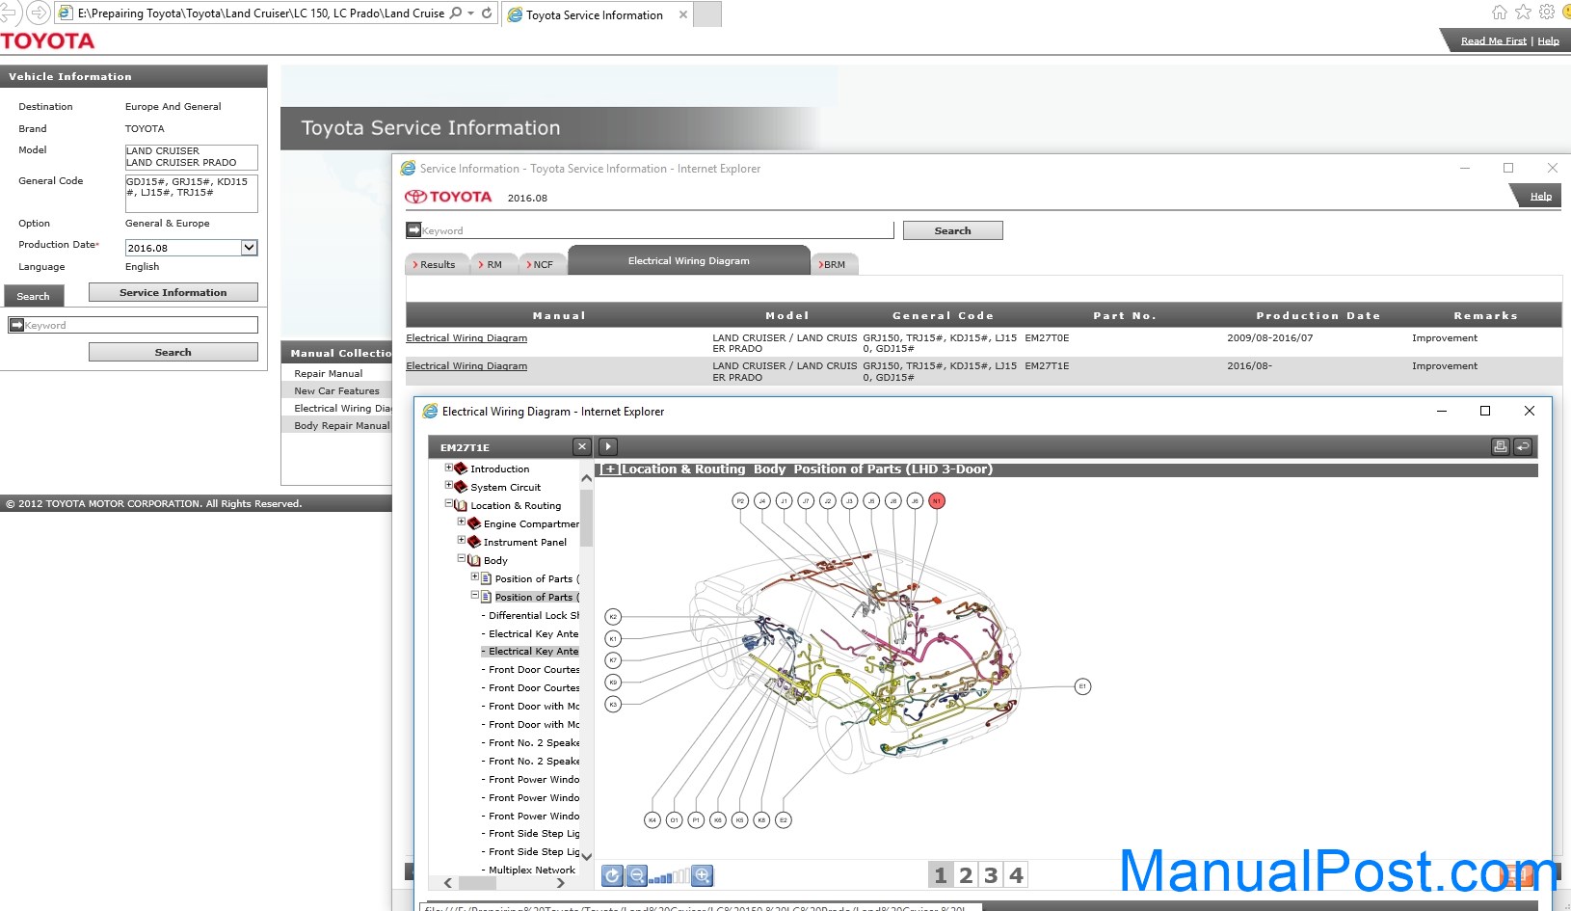
Task: Switch to the RM tab
Action: coord(493,264)
